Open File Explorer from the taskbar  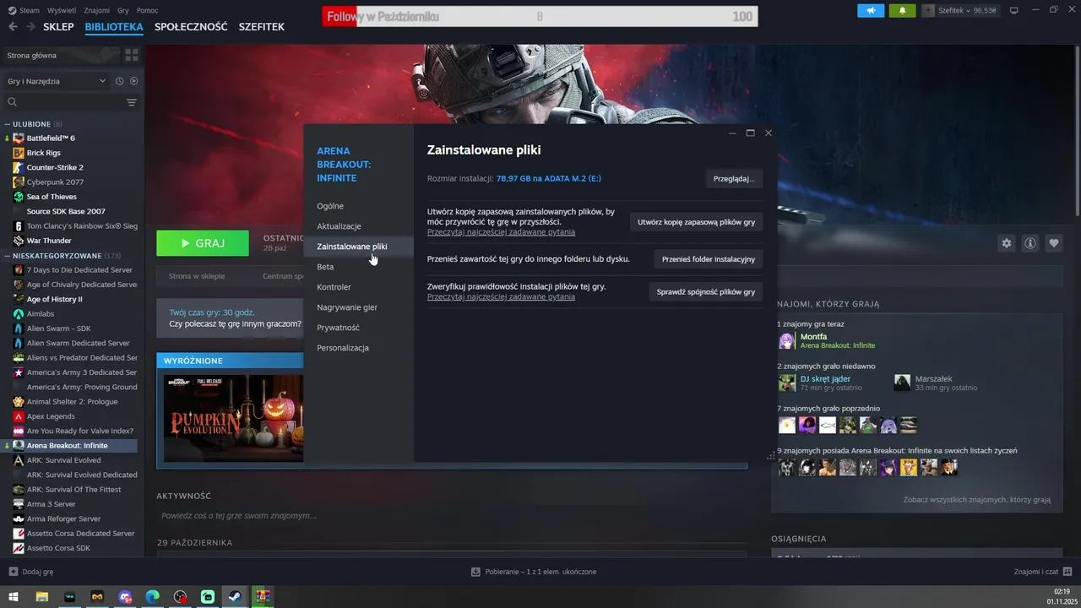click(41, 597)
